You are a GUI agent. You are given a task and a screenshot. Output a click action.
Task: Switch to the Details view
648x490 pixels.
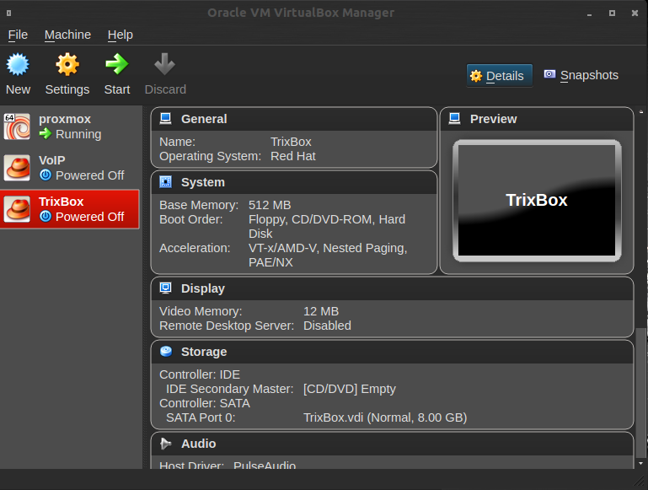499,76
